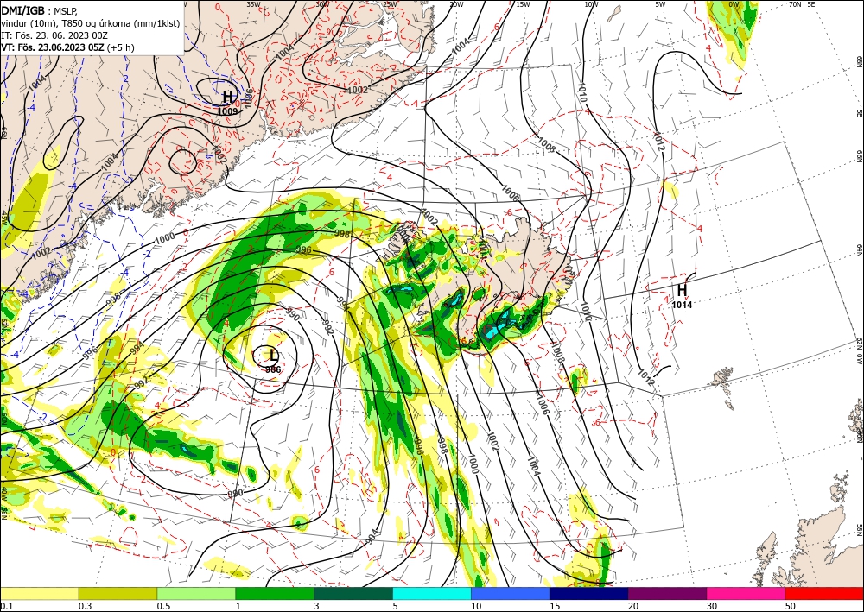Choose the purple 20–30 legend swatch
This screenshot has height=612, width=864.
tap(667, 593)
